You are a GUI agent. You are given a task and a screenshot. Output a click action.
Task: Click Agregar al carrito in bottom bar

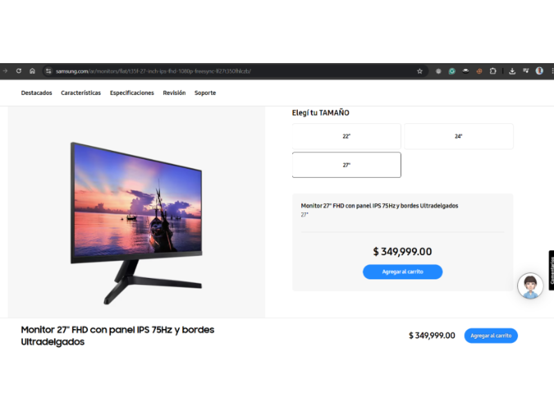pyautogui.click(x=491, y=336)
